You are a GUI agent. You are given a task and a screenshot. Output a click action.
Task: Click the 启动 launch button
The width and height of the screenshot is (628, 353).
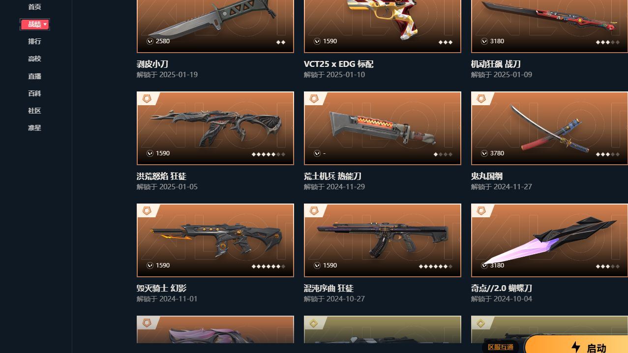coord(576,345)
